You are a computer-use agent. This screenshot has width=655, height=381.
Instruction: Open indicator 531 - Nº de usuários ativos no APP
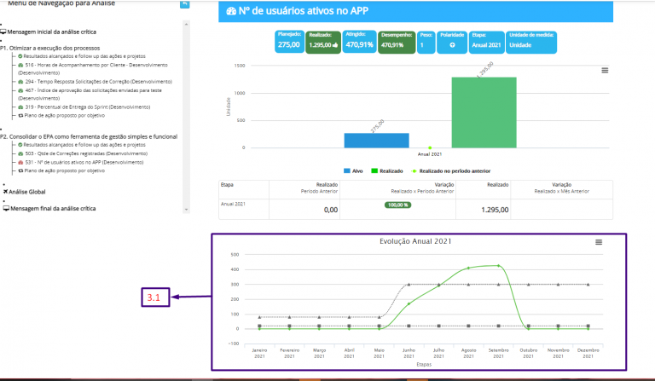point(84,162)
